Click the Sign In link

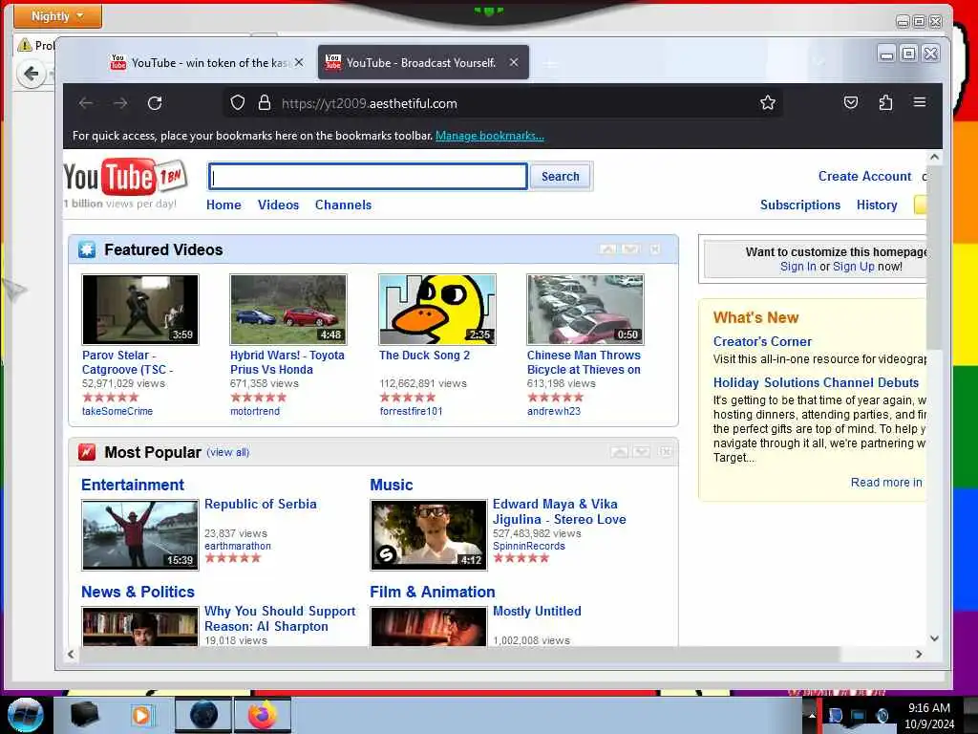point(797,267)
